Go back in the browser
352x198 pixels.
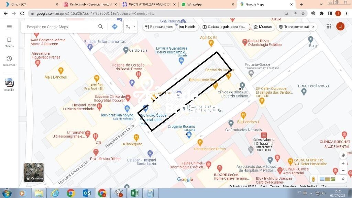coord(5,13)
